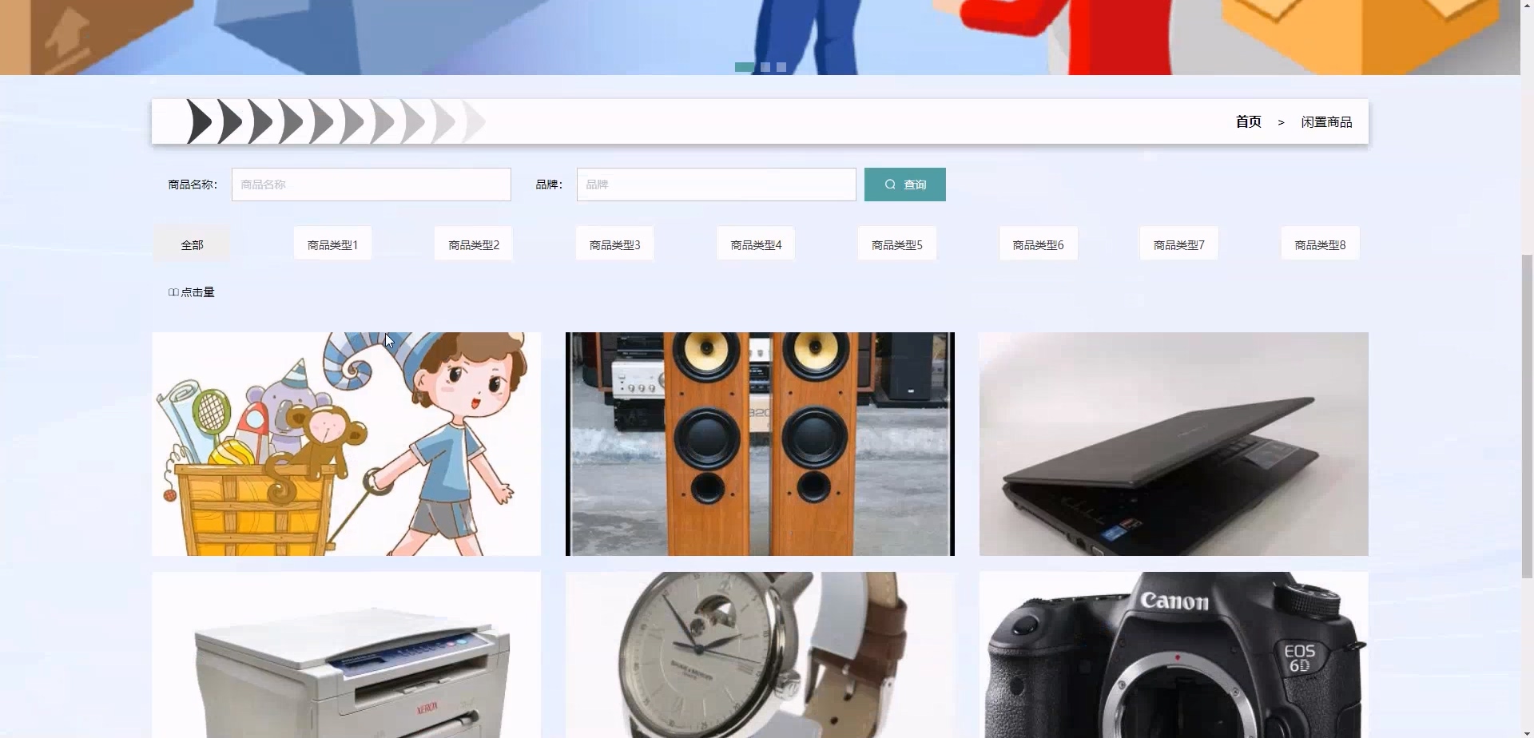Open the wristwatch product
1534x738 pixels.
(x=760, y=655)
